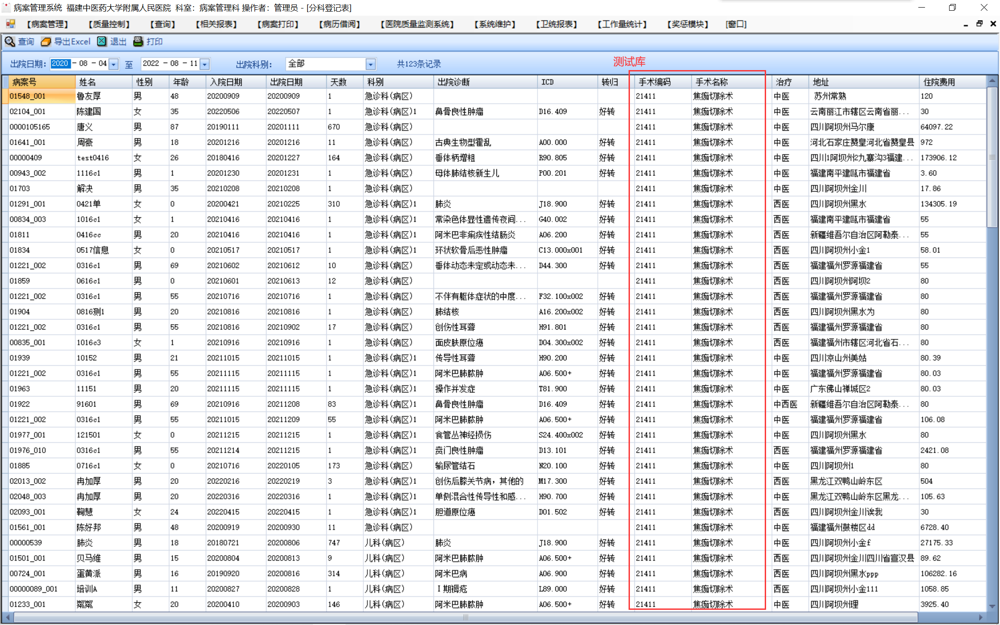Viewport: 1000px width, 625px height.
Task: Select the year field in start date
Action: pyautogui.click(x=60, y=63)
